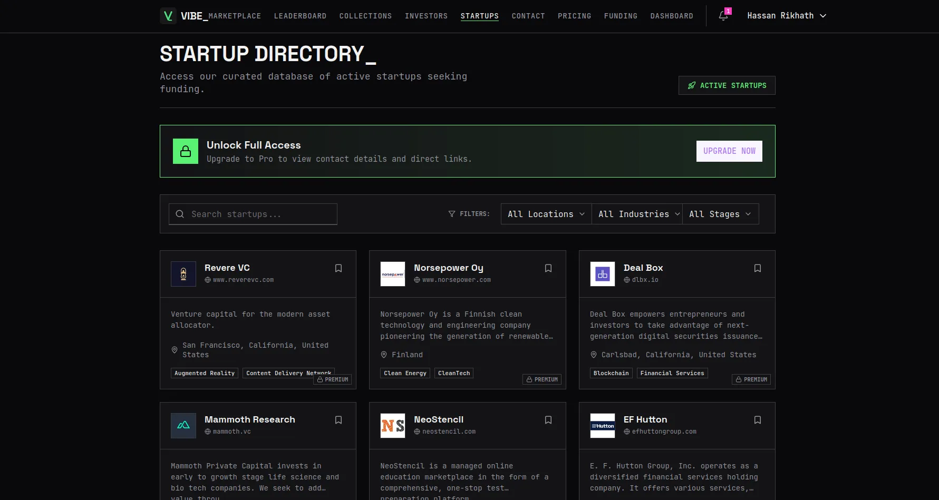Go to the Leaderboard nav item
This screenshot has height=500, width=939.
point(300,16)
